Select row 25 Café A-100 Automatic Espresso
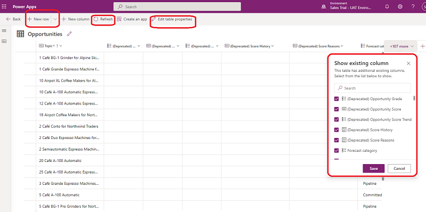This screenshot has height=212, width=426. point(69,172)
